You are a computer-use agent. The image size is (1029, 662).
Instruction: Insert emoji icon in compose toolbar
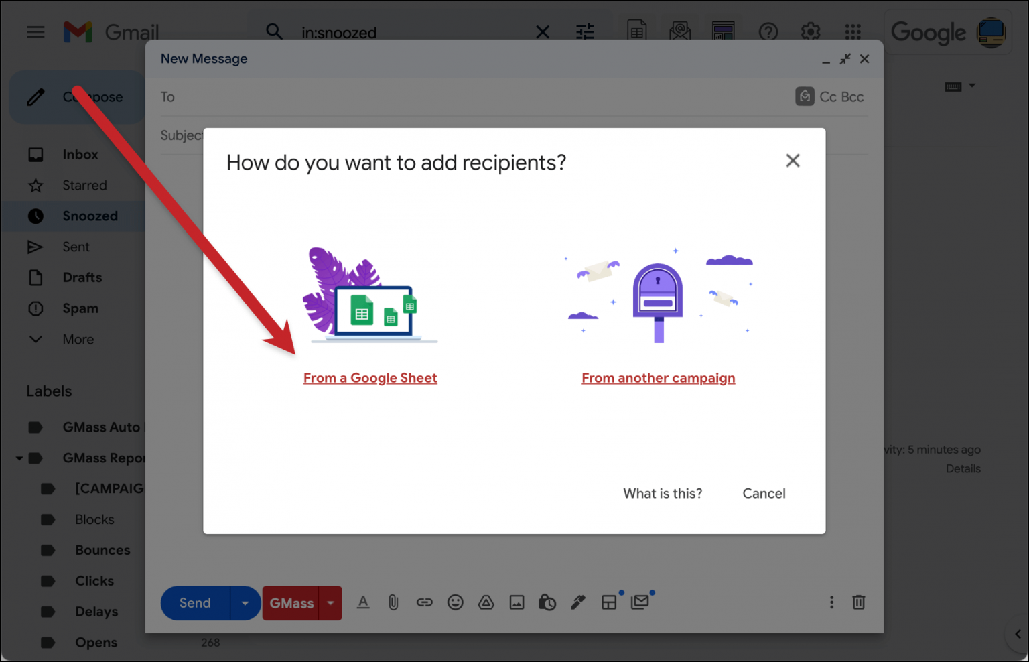point(456,602)
